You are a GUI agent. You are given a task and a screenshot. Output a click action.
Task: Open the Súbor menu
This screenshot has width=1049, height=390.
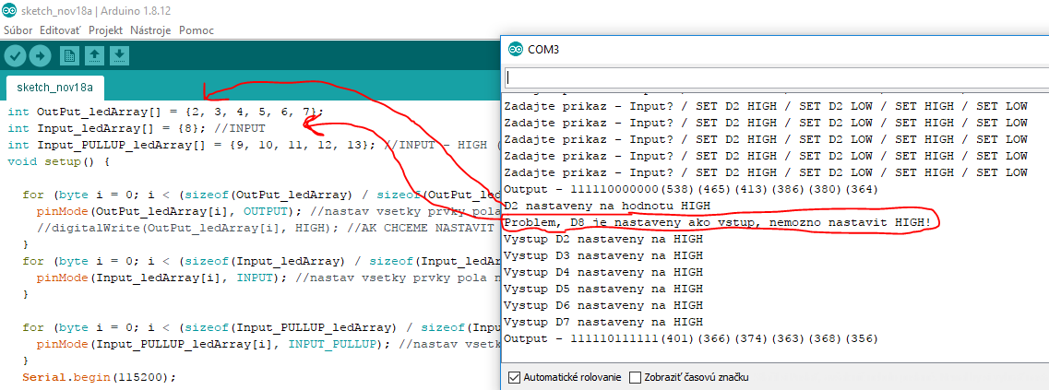pos(18,30)
